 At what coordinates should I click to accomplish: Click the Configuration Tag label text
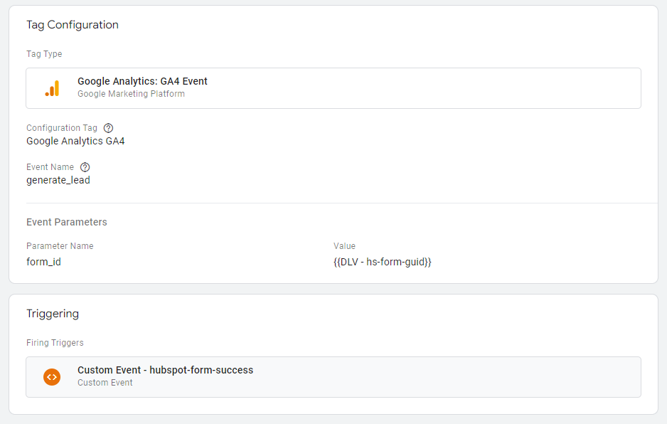62,128
